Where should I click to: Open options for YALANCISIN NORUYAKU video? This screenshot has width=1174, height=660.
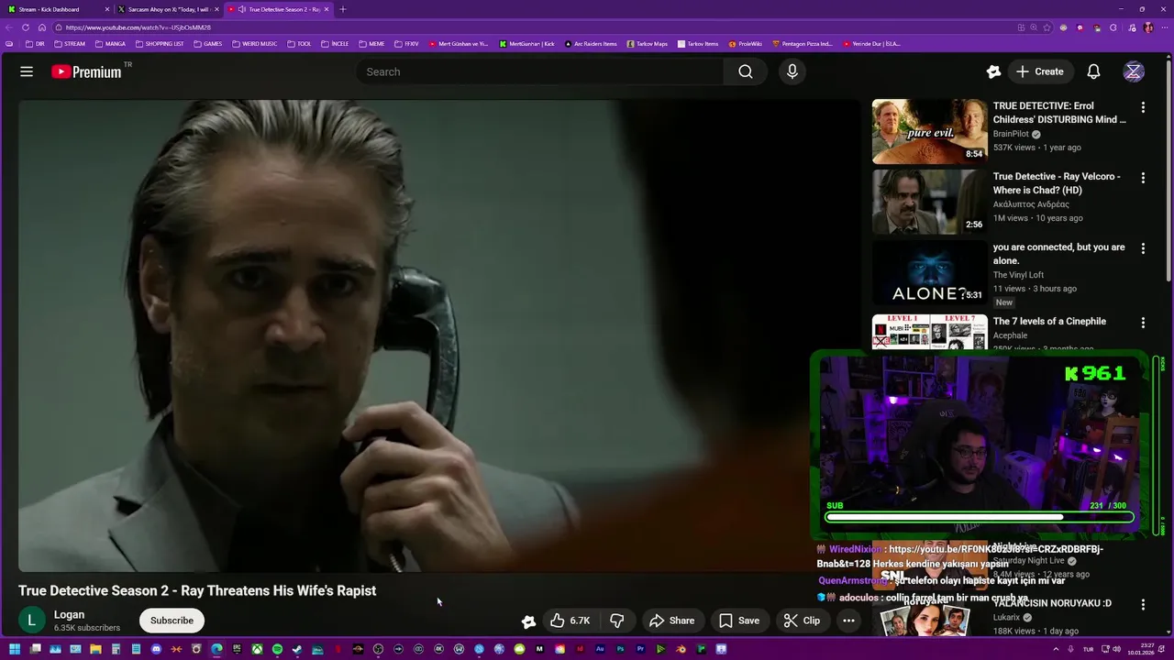[1143, 605]
